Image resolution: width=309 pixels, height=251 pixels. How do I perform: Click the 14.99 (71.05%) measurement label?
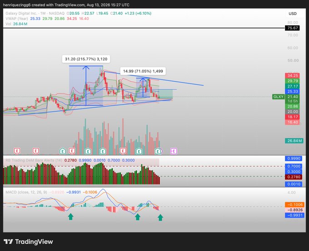point(143,71)
